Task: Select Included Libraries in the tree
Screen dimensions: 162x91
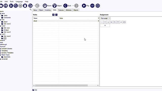Action: pyautogui.click(x=7, y=49)
